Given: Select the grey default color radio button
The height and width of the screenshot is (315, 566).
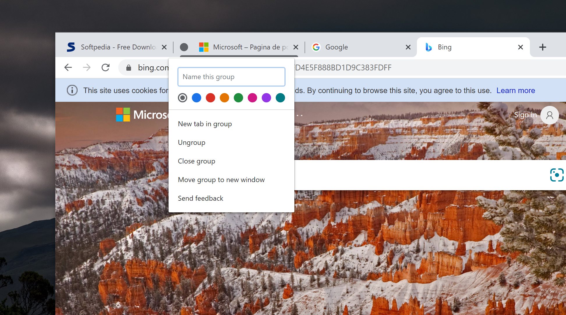Looking at the screenshot, I should click(x=182, y=97).
